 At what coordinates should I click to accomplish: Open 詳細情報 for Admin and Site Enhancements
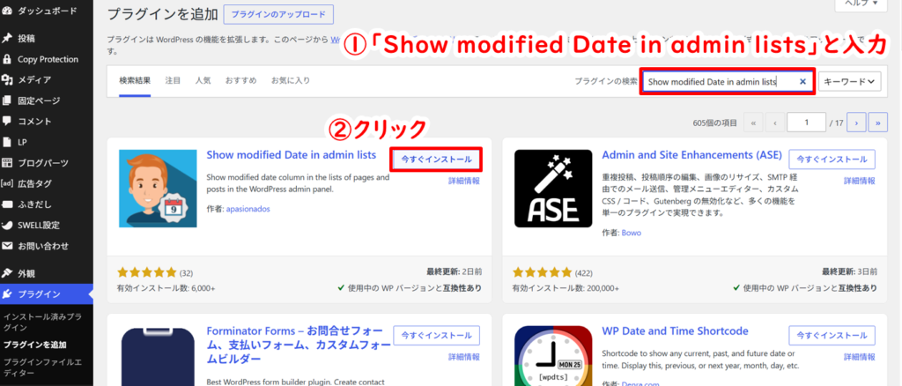pyautogui.click(x=860, y=181)
